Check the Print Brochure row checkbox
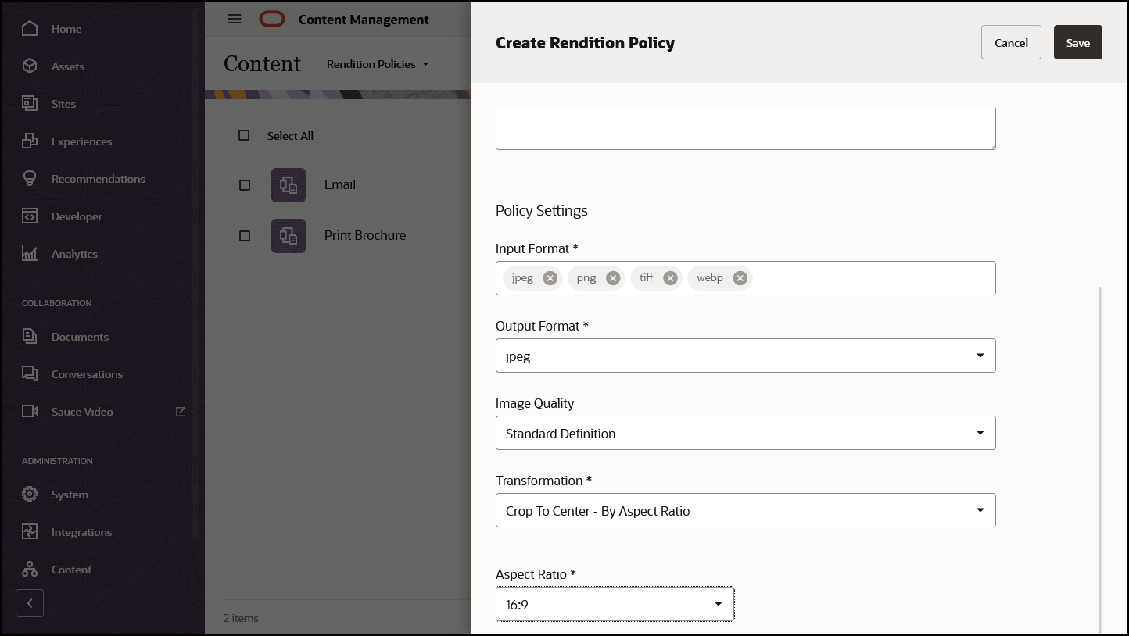 [245, 236]
